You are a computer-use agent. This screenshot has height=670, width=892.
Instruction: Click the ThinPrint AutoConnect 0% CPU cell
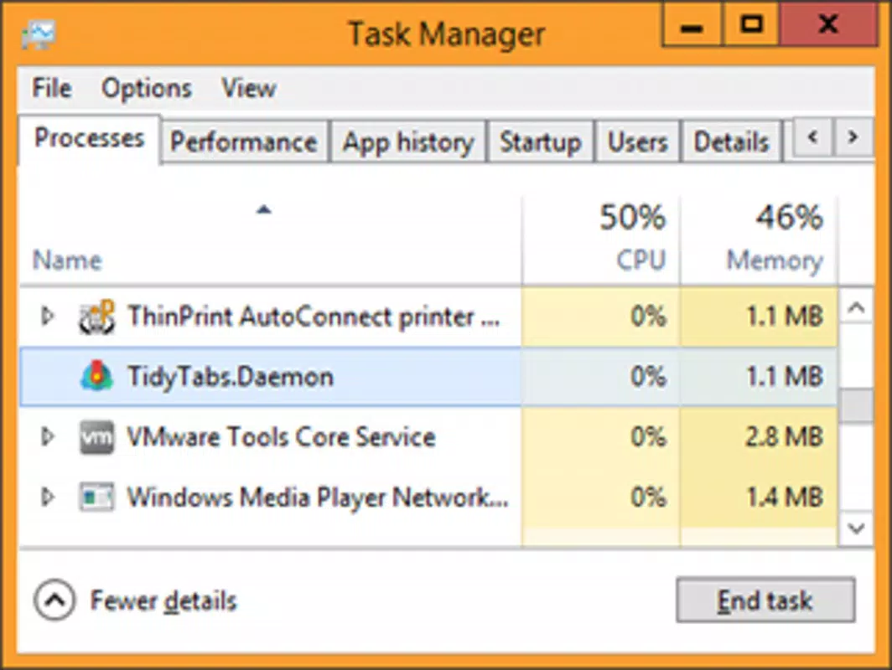point(601,317)
